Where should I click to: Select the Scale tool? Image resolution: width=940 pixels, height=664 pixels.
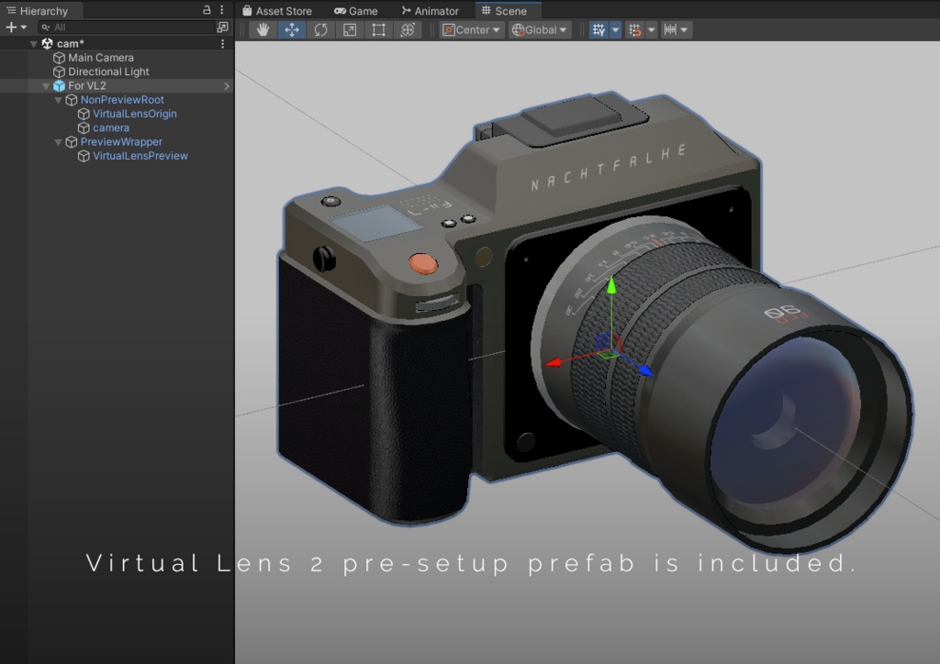pyautogui.click(x=350, y=30)
